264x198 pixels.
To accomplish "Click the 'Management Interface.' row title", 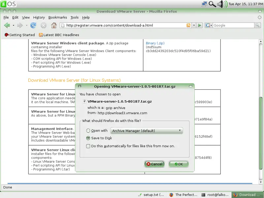I will coord(52,129).
